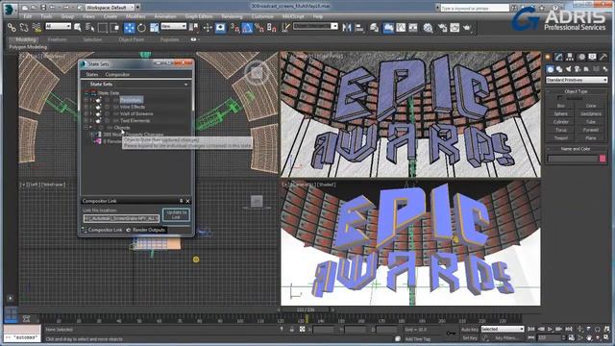Screen dimensions: 615x346
Task: Open the Material Editor icon
Action: click(428, 28)
